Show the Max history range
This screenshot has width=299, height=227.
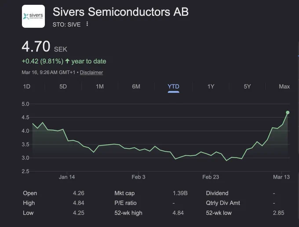(284, 87)
